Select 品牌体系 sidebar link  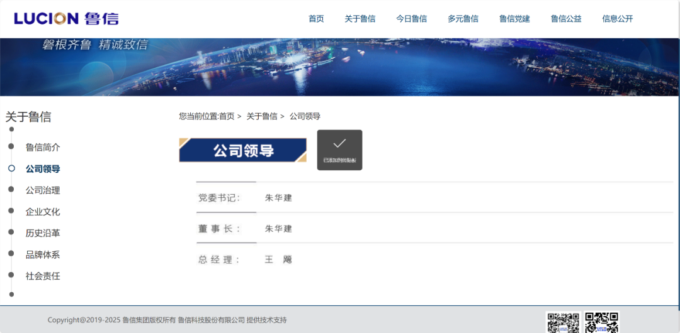tap(43, 254)
